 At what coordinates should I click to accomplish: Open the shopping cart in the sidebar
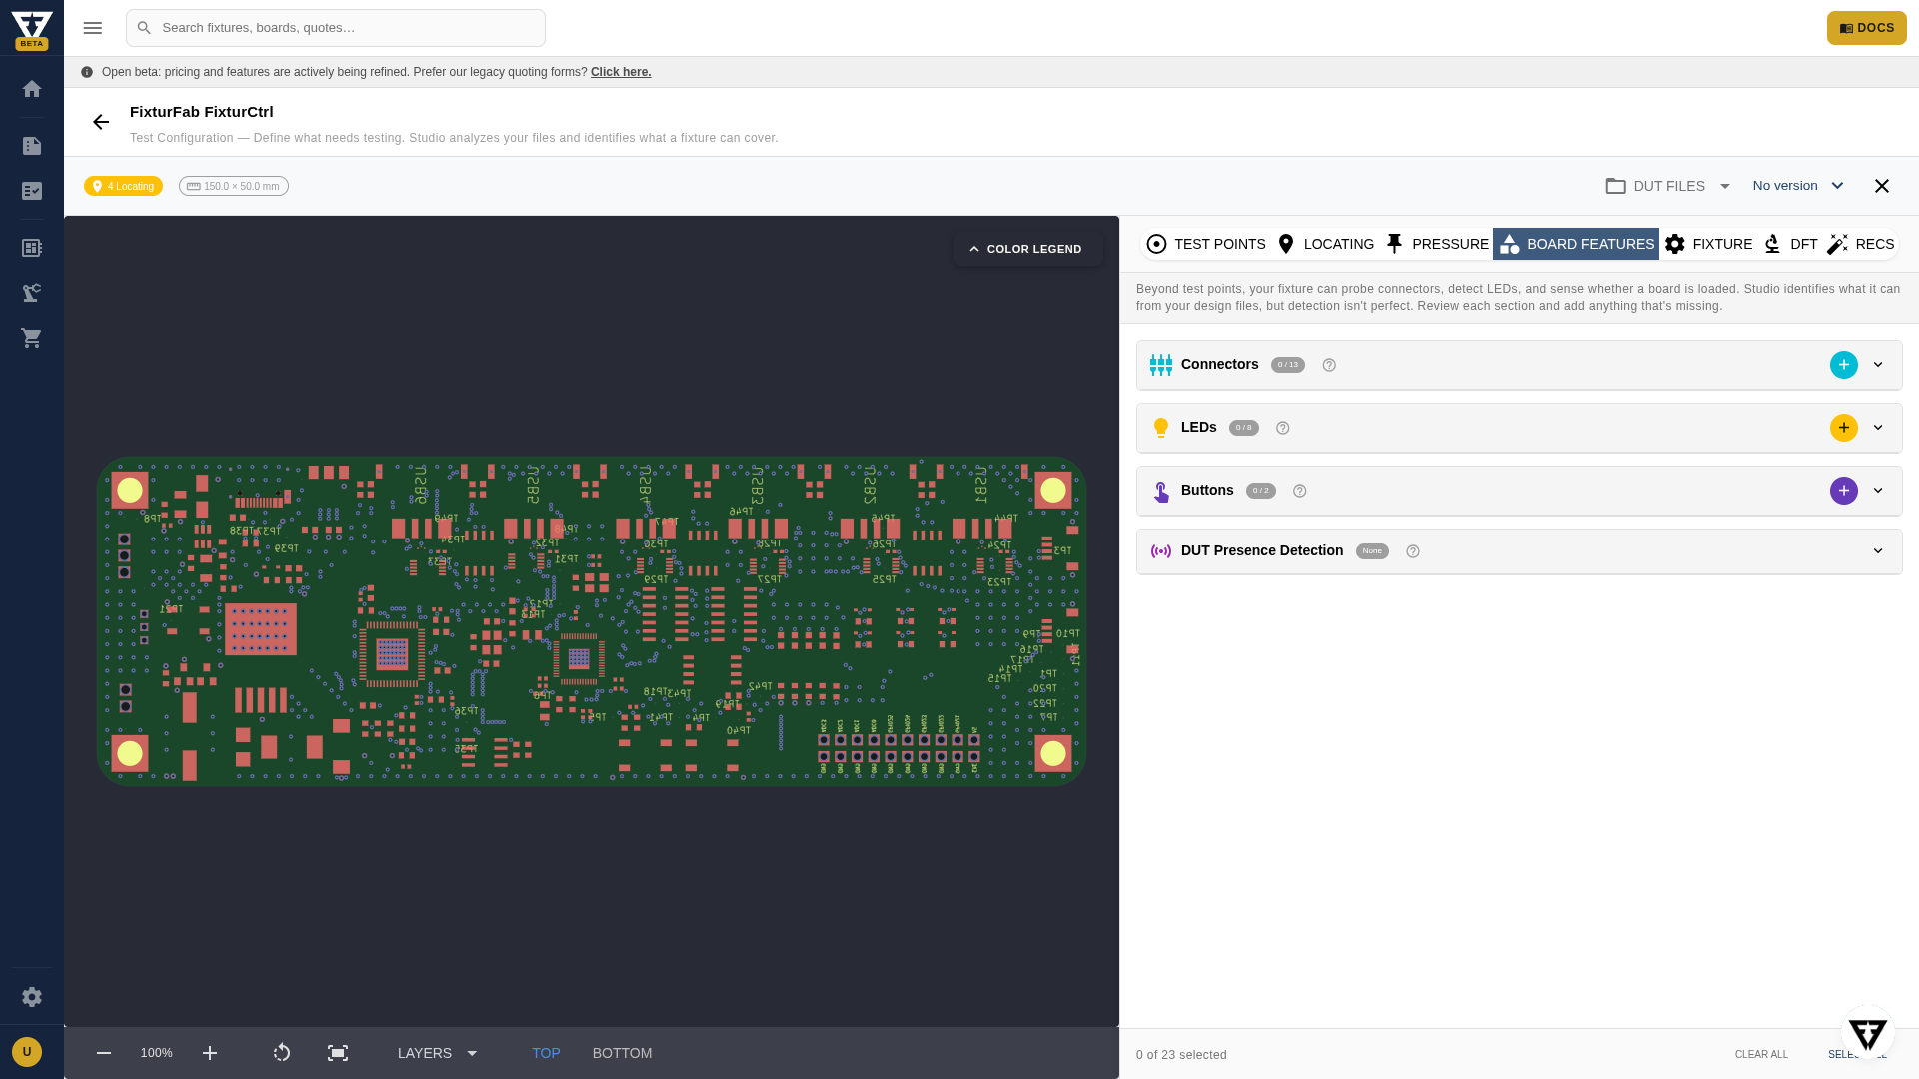click(32, 338)
